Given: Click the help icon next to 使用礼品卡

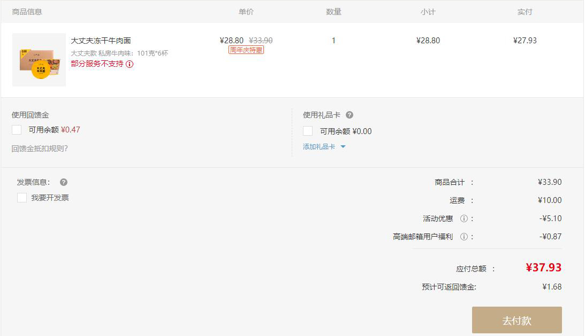Looking at the screenshot, I should pos(350,114).
